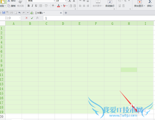Image resolution: width=155 pixels, height=120 pixels.
Task: Undo the last action
Action: point(20,13)
